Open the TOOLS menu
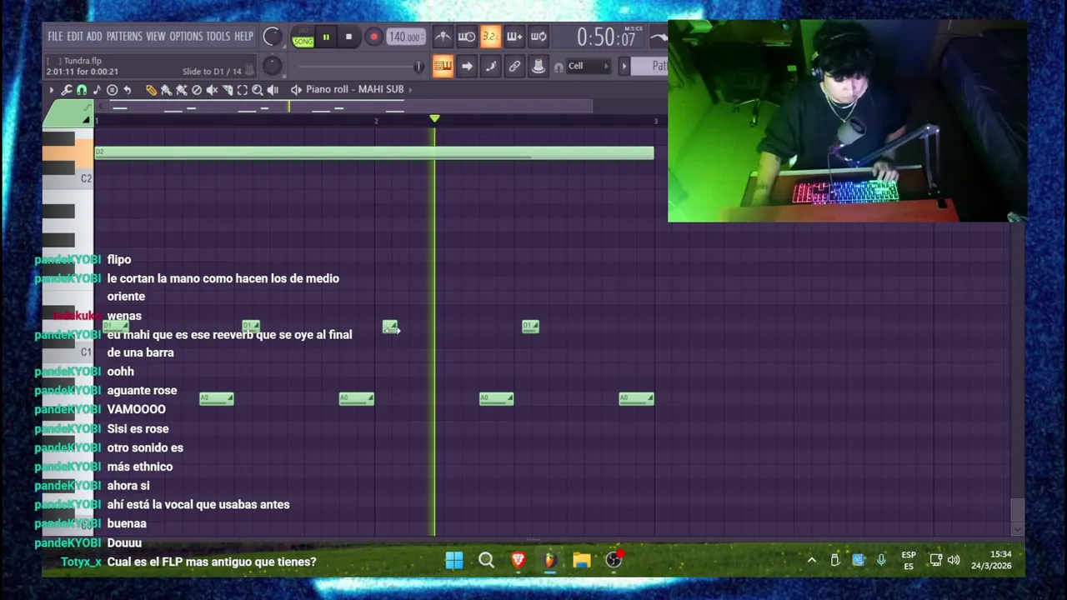Screen dimensions: 1067x600 pos(218,37)
